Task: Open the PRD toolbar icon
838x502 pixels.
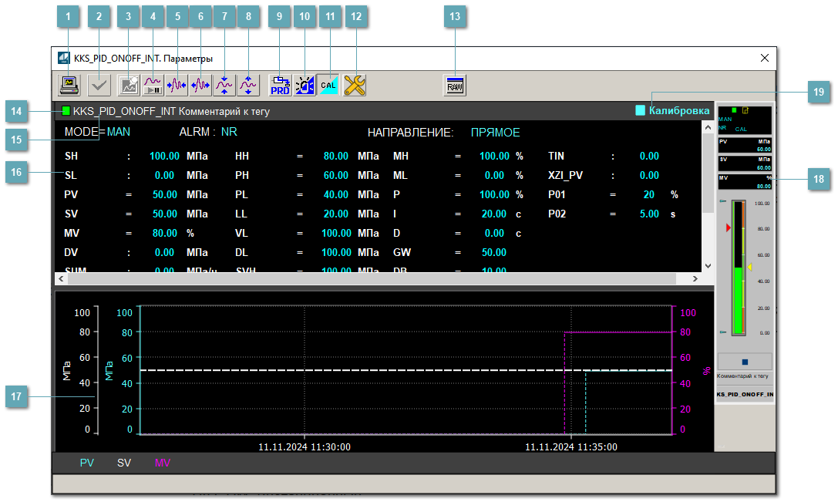Action: tap(281, 85)
